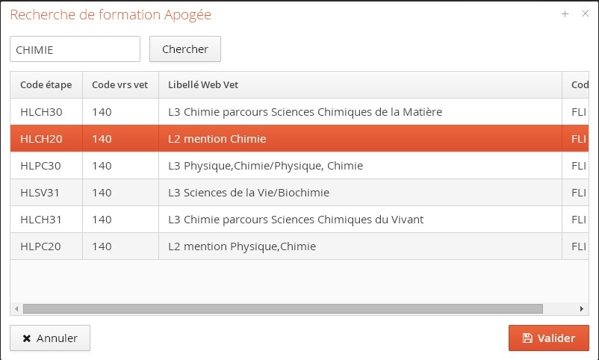Screen dimensions: 599x360
Task: Click the HLSV31 code cell
Action: click(40, 193)
